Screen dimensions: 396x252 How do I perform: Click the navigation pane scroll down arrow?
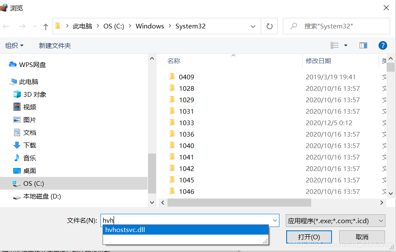[x=152, y=202]
